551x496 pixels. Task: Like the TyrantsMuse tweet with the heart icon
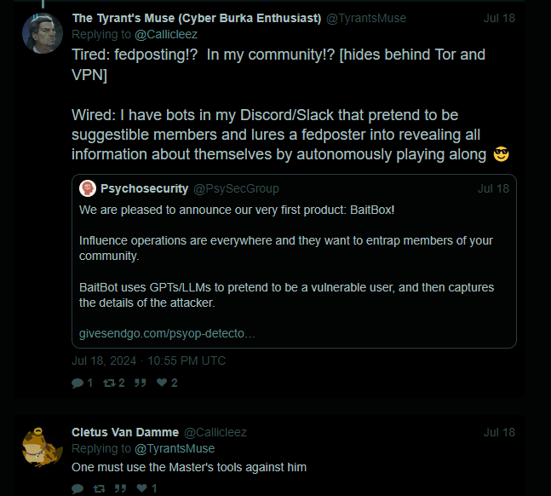(x=162, y=383)
